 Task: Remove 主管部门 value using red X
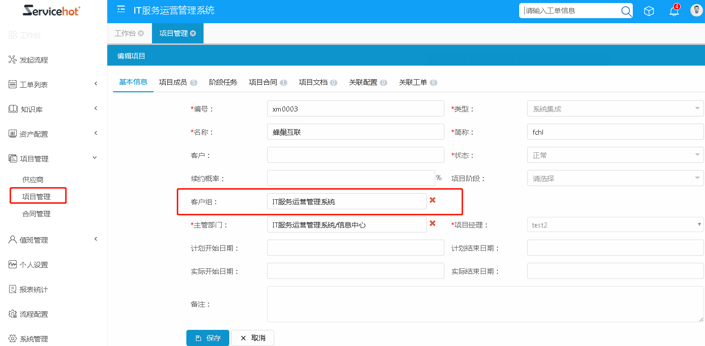pos(432,223)
